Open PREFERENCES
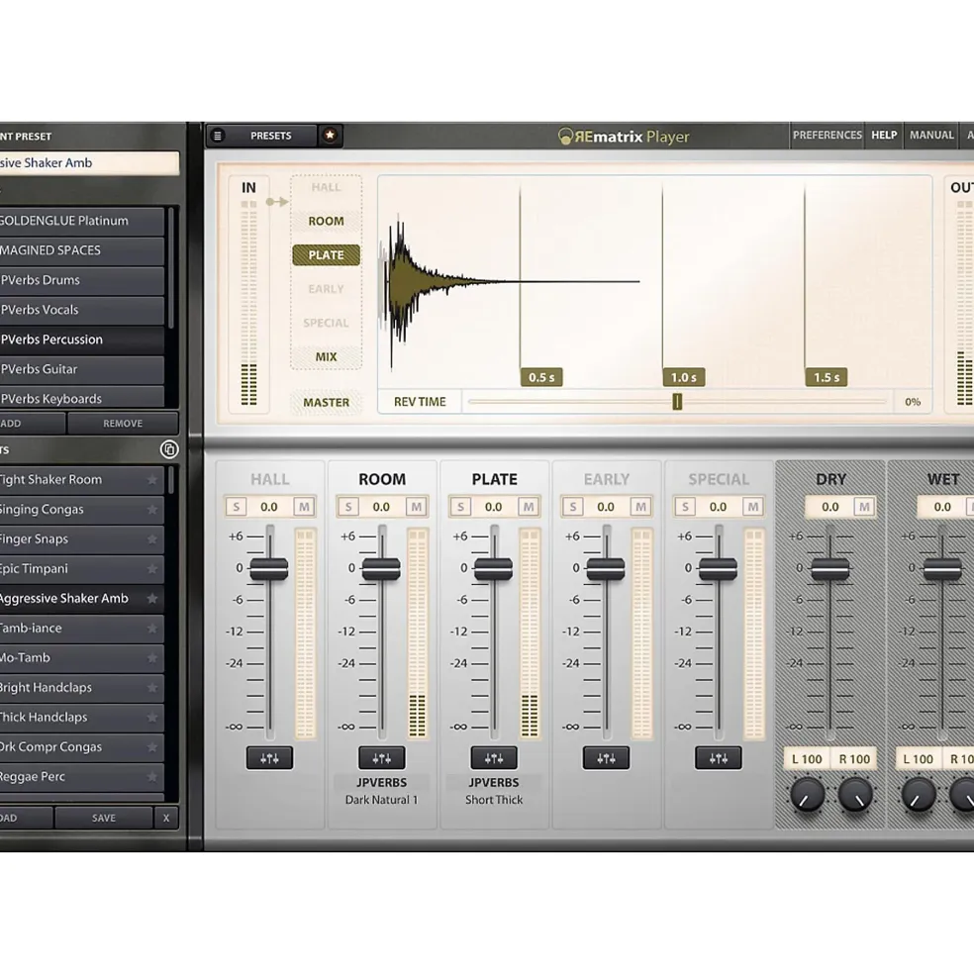The width and height of the screenshot is (974, 975). (827, 135)
